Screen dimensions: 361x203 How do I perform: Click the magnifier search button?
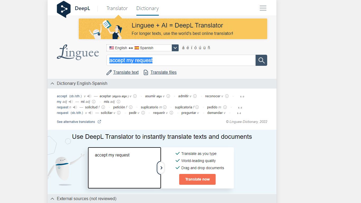261,60
